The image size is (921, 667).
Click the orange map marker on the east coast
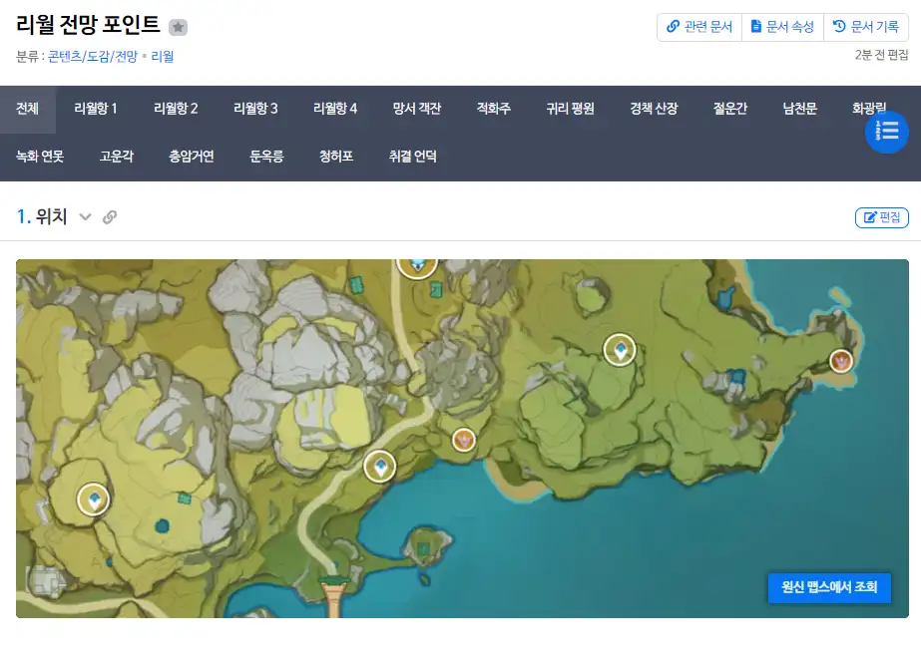click(x=842, y=361)
